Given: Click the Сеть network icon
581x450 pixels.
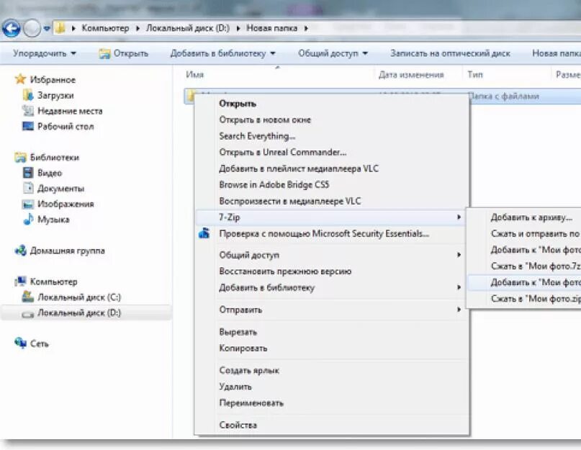Looking at the screenshot, I should tap(20, 343).
